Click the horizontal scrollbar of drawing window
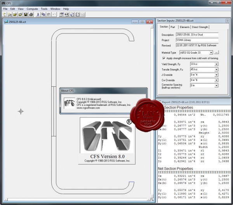The width and height of the screenshot is (233, 205). (78, 200)
